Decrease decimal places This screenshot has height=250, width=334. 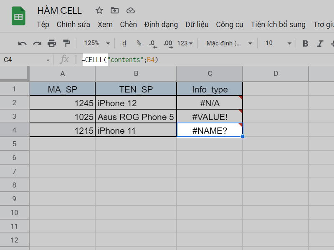(153, 44)
